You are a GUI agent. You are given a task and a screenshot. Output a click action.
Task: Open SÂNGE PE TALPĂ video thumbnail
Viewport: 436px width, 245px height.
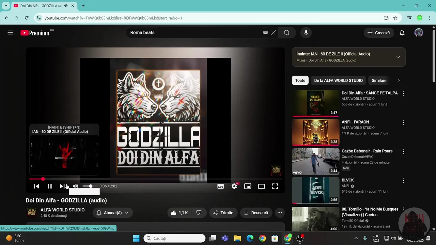[315, 103]
